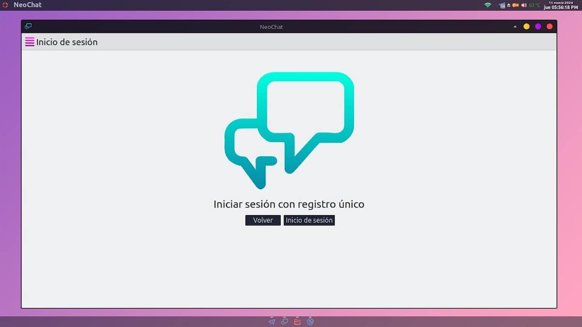Screen dimensions: 582x327
Task: Click the input indicator tray icon
Action: point(501,5)
